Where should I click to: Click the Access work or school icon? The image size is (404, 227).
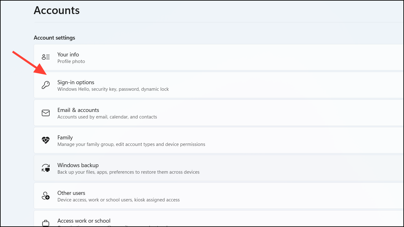click(x=46, y=223)
